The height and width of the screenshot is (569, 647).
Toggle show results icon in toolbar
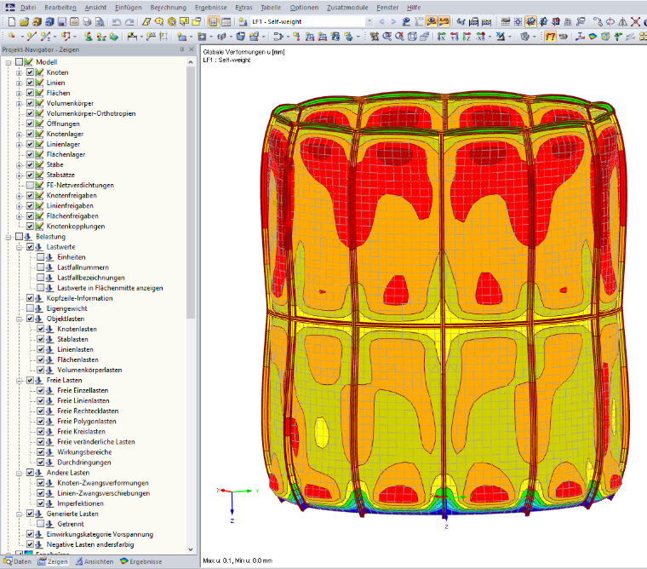pos(432,22)
